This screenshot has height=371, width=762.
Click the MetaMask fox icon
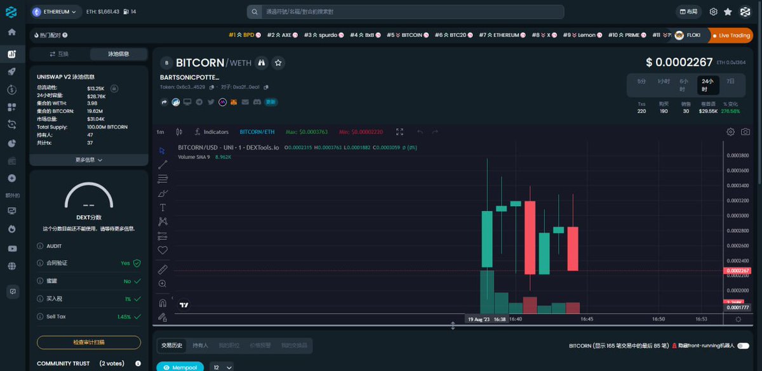click(x=234, y=101)
